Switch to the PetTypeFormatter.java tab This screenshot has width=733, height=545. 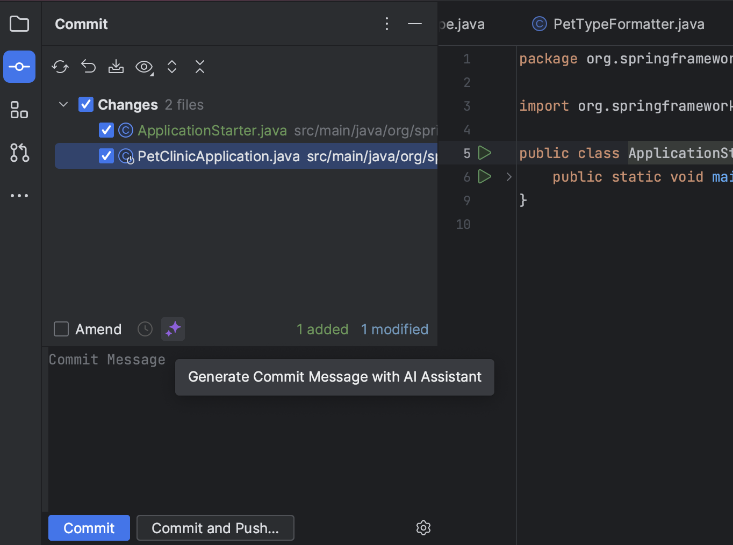618,24
